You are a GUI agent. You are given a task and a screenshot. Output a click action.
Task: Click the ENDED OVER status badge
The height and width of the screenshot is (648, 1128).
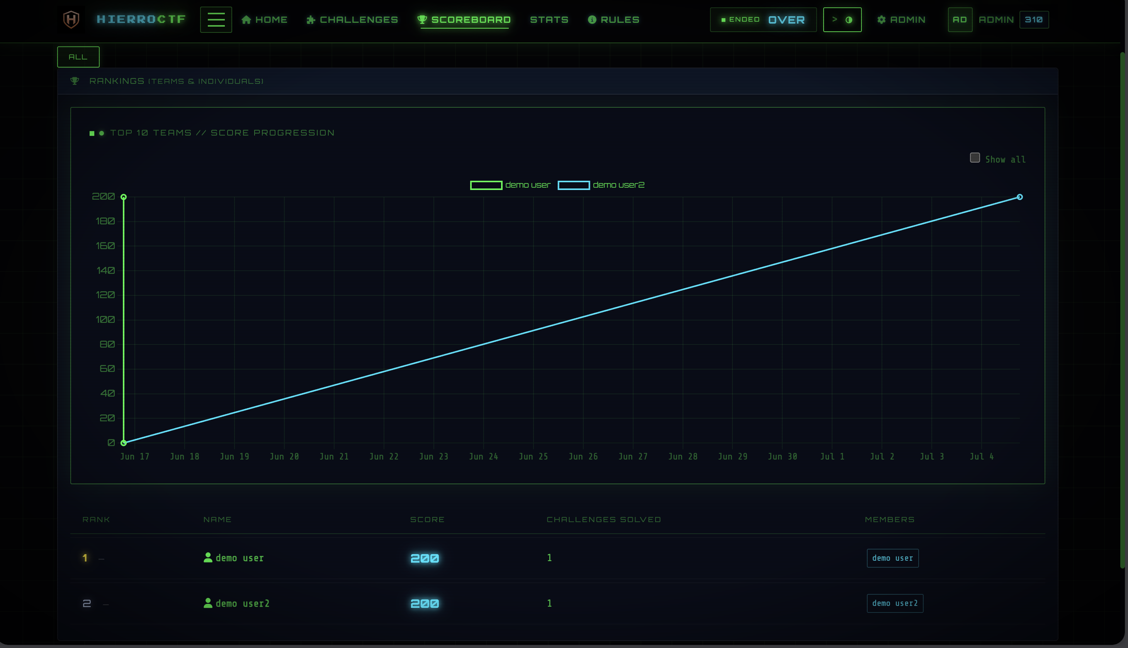point(763,20)
